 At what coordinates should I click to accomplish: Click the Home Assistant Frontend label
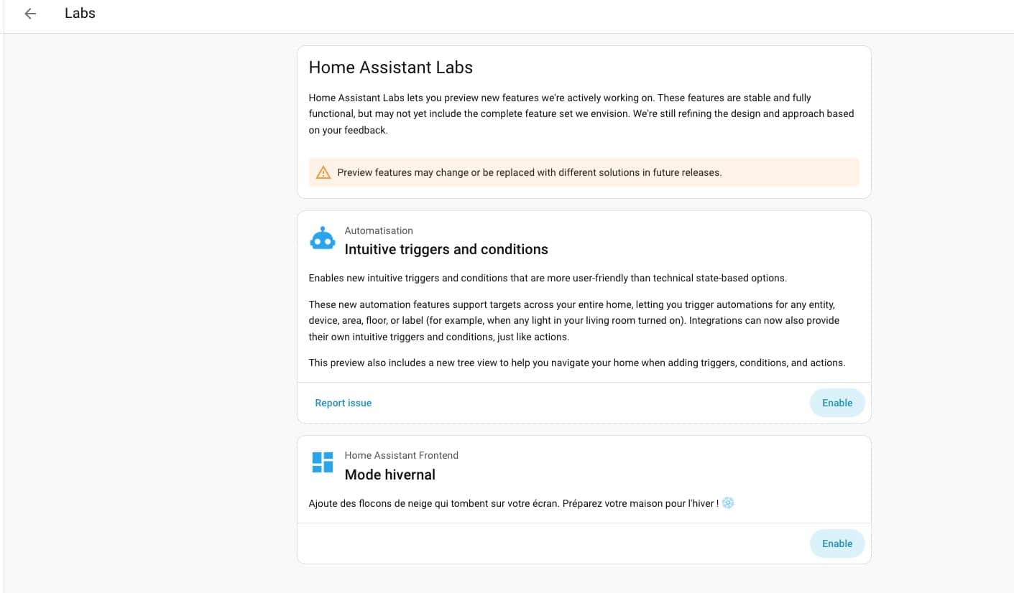tap(401, 455)
